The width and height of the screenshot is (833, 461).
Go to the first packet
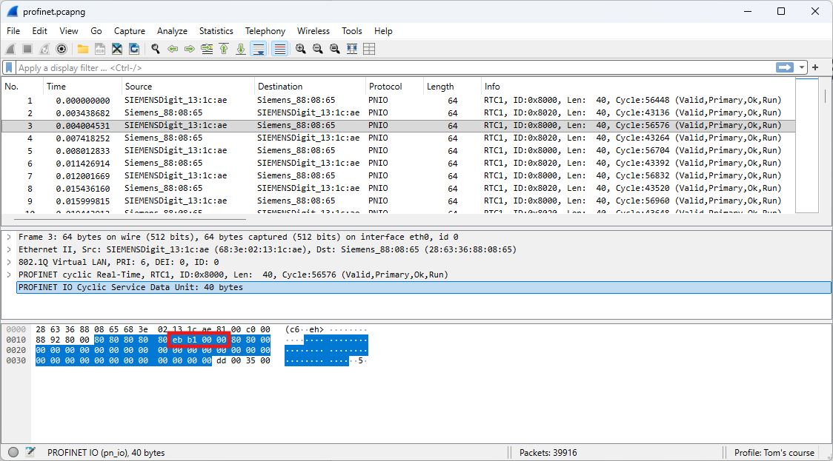coord(224,49)
